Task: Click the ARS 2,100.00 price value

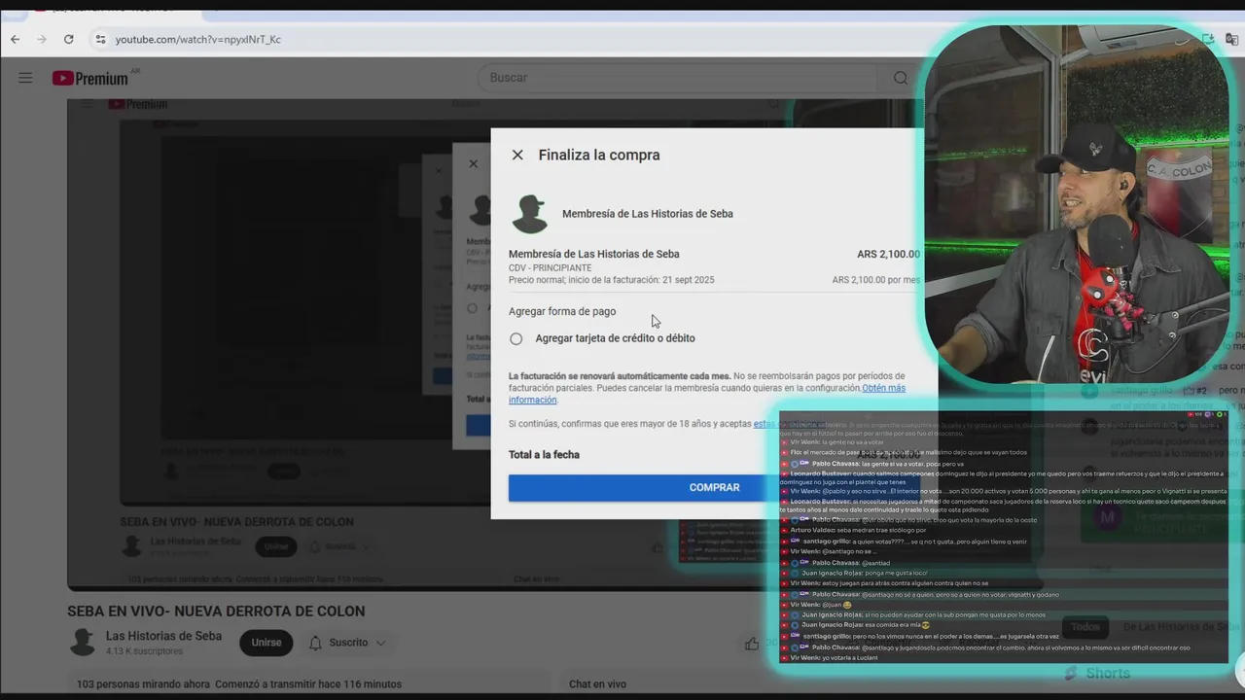Action: coord(888,255)
